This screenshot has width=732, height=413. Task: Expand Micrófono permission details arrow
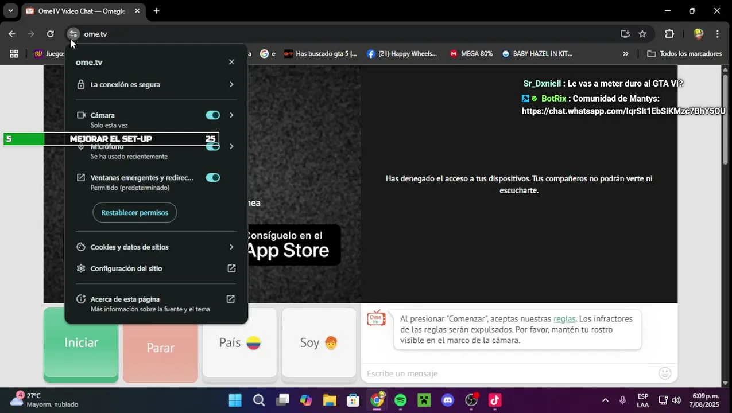(x=231, y=146)
